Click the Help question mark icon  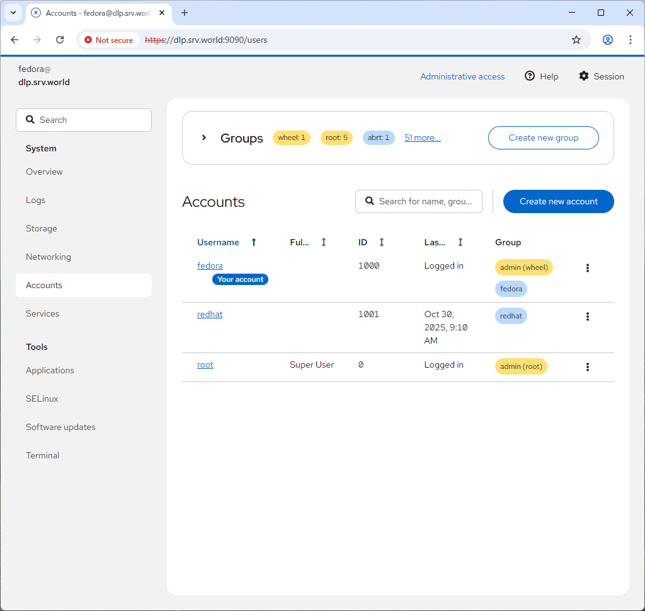(530, 76)
